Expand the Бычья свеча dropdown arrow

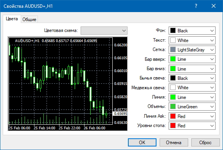(212, 78)
